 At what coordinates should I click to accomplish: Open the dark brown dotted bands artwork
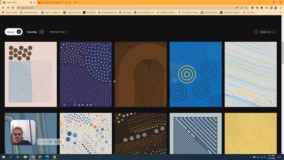(141, 133)
